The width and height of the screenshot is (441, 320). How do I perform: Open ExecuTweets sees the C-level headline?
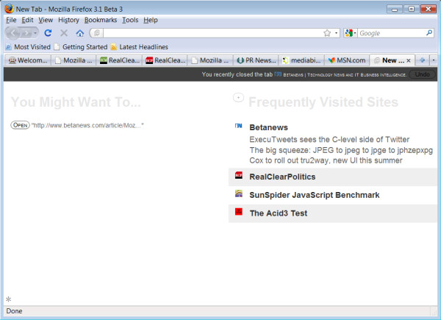coord(329,139)
